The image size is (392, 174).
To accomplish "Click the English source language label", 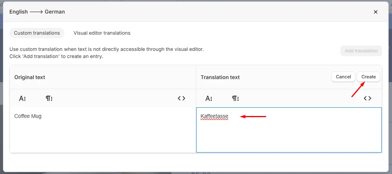I will pyautogui.click(x=18, y=12).
